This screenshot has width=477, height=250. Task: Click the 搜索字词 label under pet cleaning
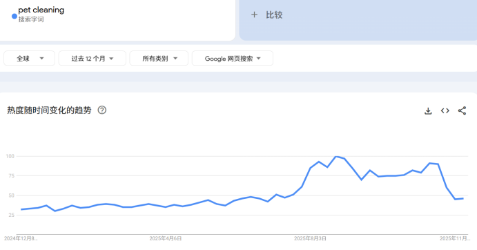coord(31,19)
